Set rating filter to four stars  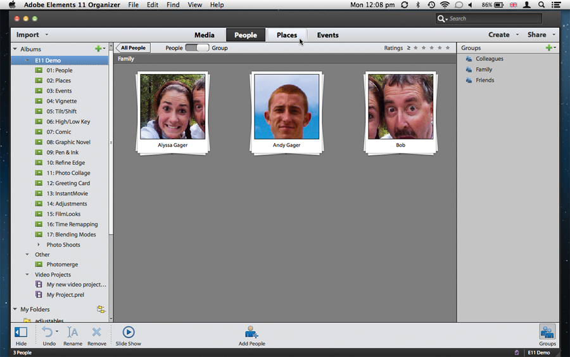[440, 48]
